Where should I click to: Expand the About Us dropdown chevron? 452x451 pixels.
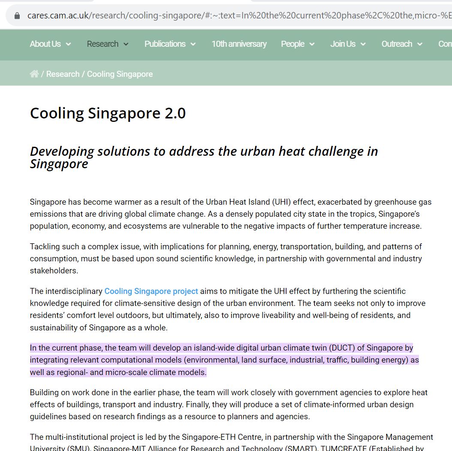68,44
